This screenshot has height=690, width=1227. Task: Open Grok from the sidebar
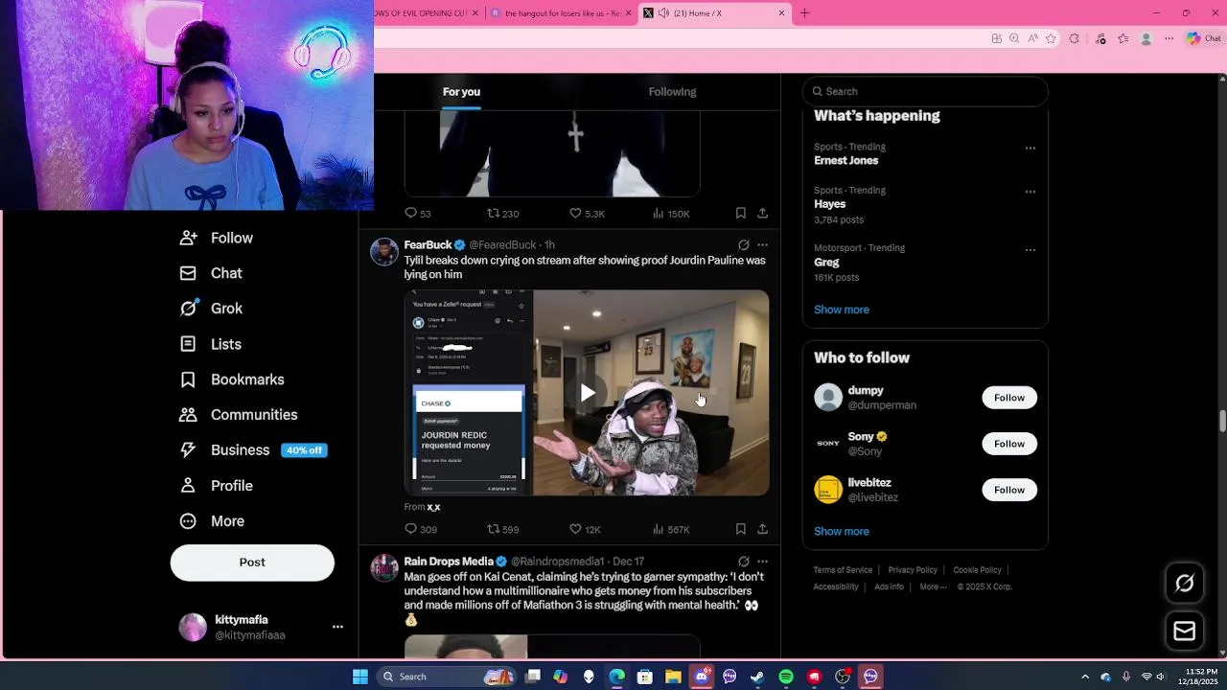(x=211, y=309)
